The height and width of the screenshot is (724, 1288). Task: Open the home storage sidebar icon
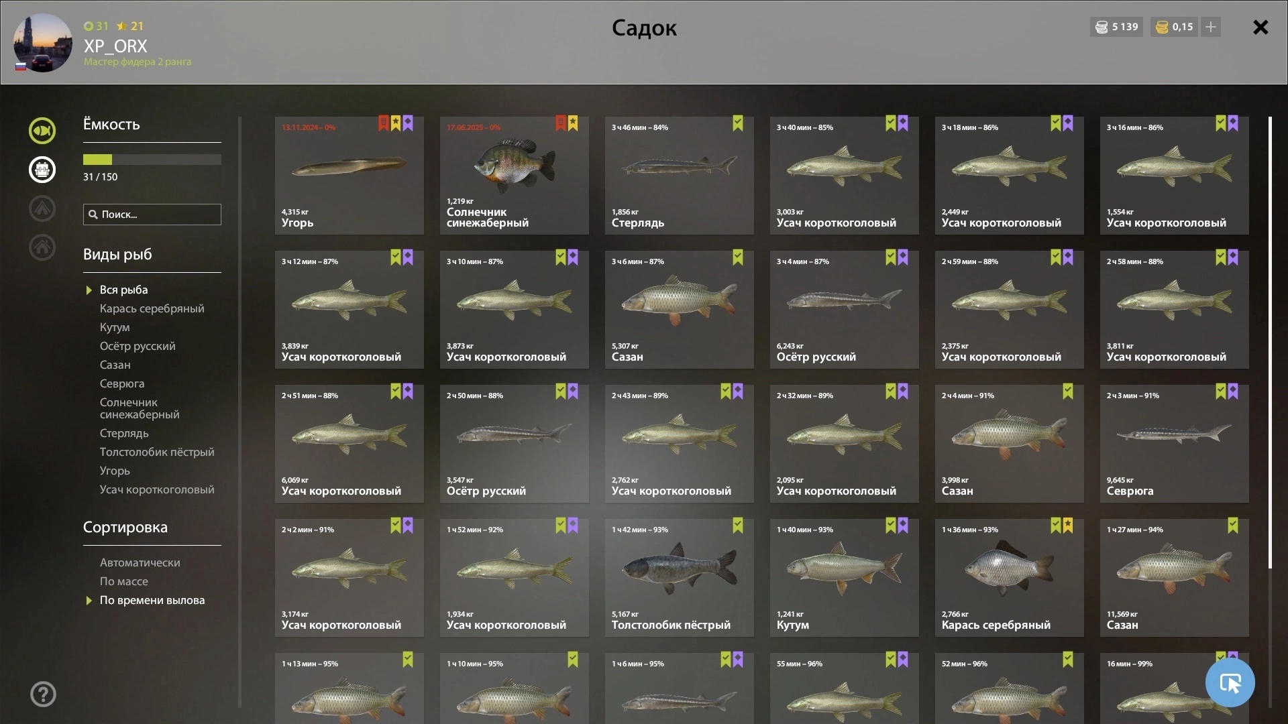[x=42, y=247]
